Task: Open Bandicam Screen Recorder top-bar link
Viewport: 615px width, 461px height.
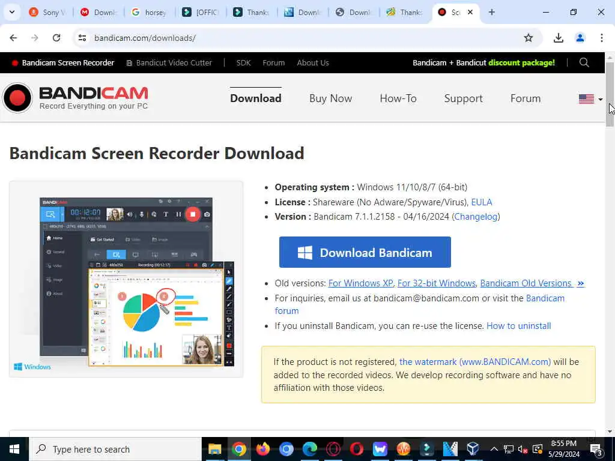Action: pos(62,62)
